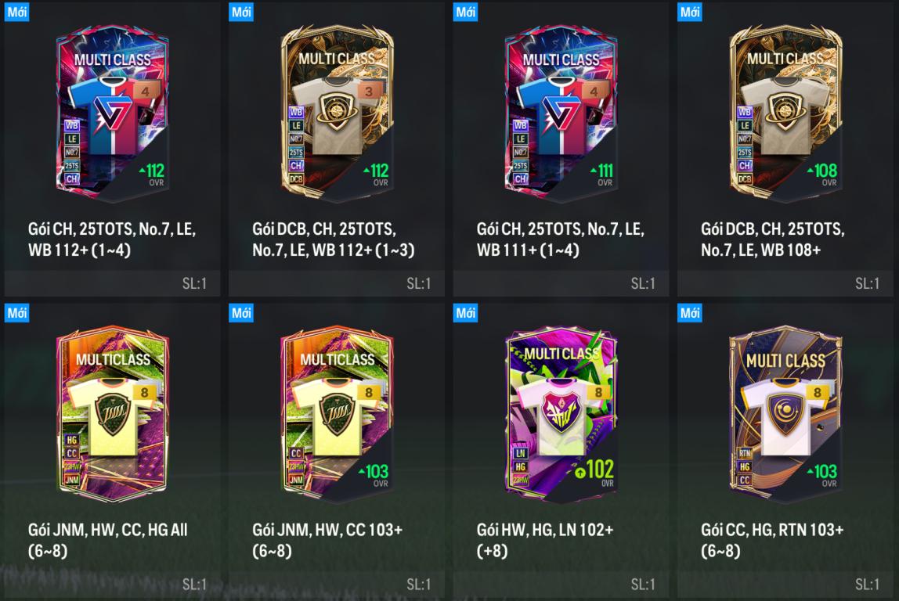The image size is (899, 601).
Task: Click the grade 8 badge on the purple HW card
Action: click(598, 392)
